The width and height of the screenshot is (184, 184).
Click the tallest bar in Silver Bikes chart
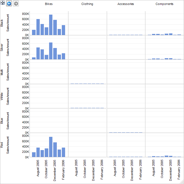(51, 51)
